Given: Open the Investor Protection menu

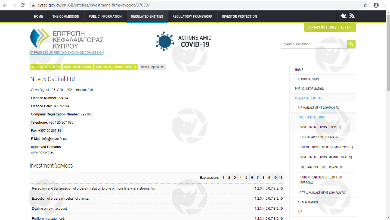Looking at the screenshot, I should [239, 17].
